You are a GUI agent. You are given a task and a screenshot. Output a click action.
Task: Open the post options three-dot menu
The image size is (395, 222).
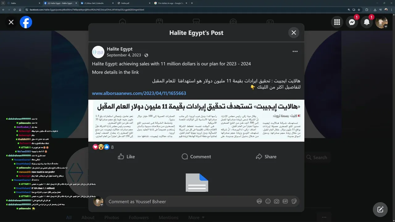click(x=295, y=51)
